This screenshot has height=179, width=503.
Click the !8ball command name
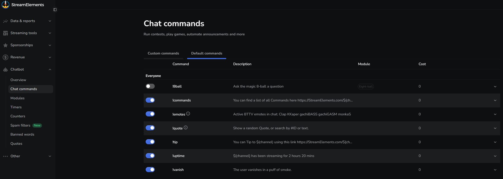tap(177, 86)
